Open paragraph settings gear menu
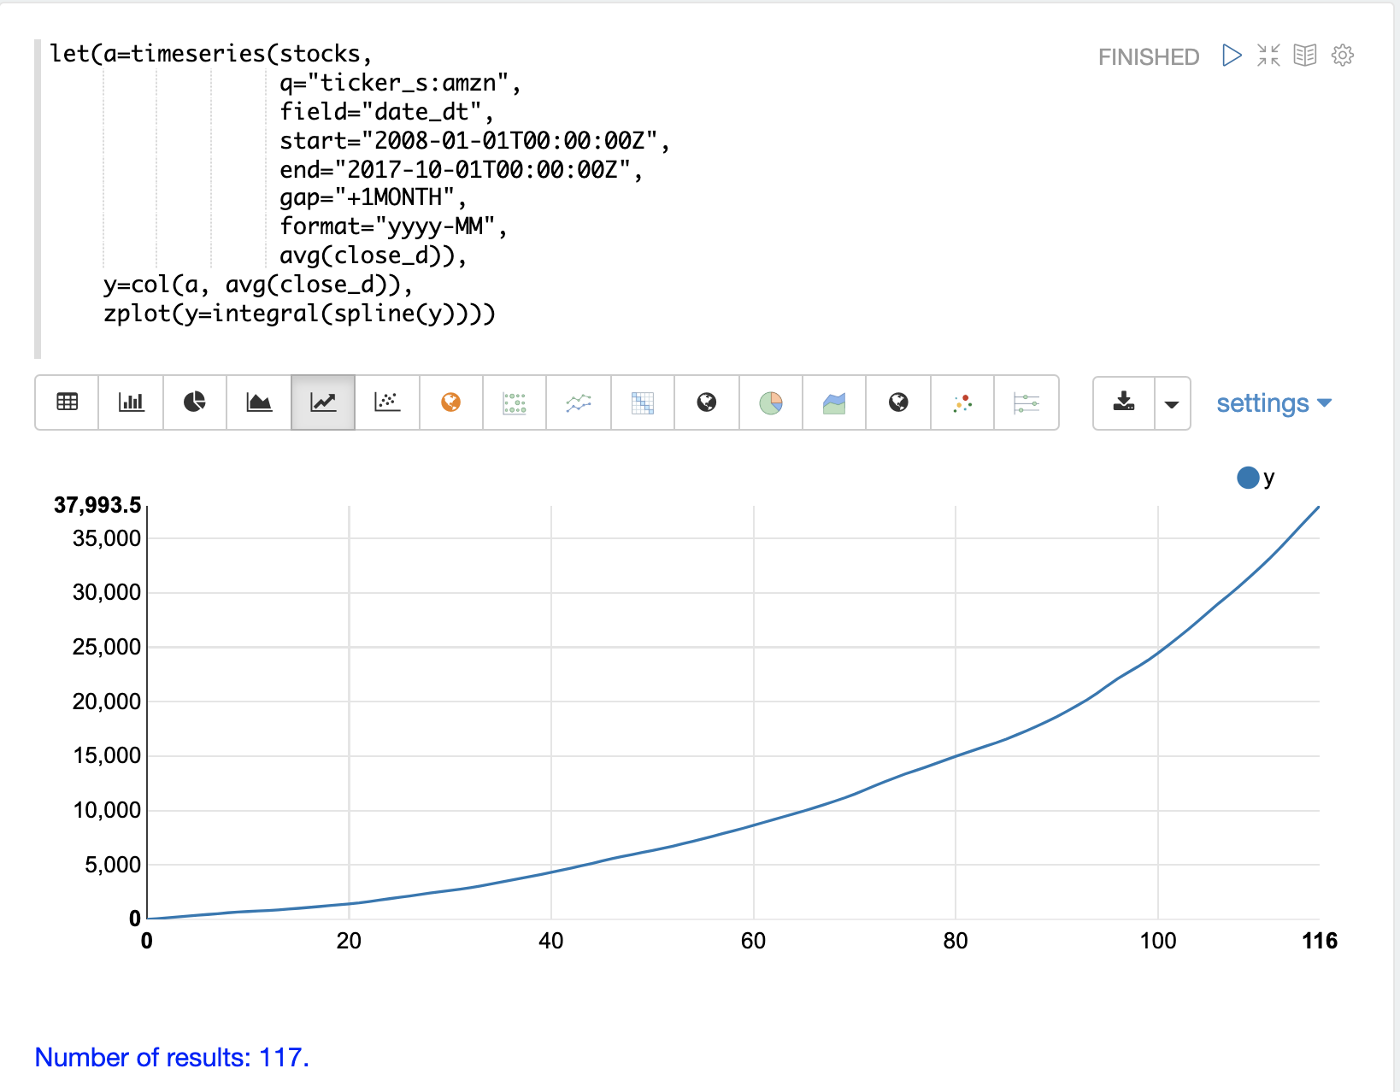Image resolution: width=1400 pixels, height=1092 pixels. [x=1343, y=56]
